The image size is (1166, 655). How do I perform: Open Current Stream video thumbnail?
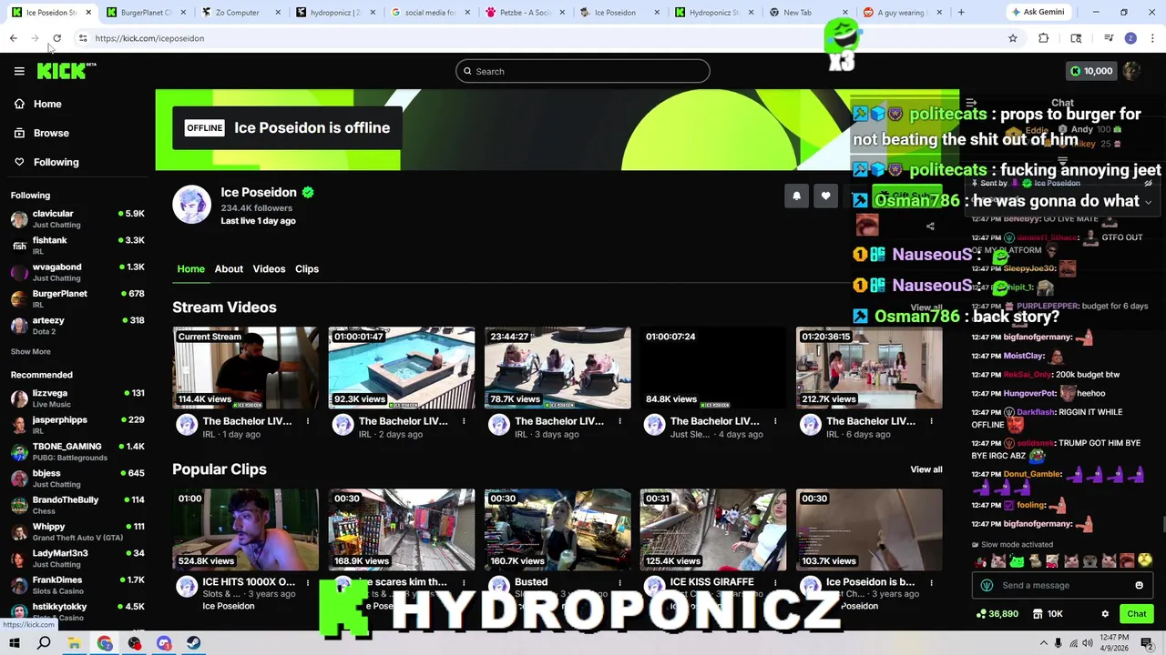pyautogui.click(x=246, y=368)
